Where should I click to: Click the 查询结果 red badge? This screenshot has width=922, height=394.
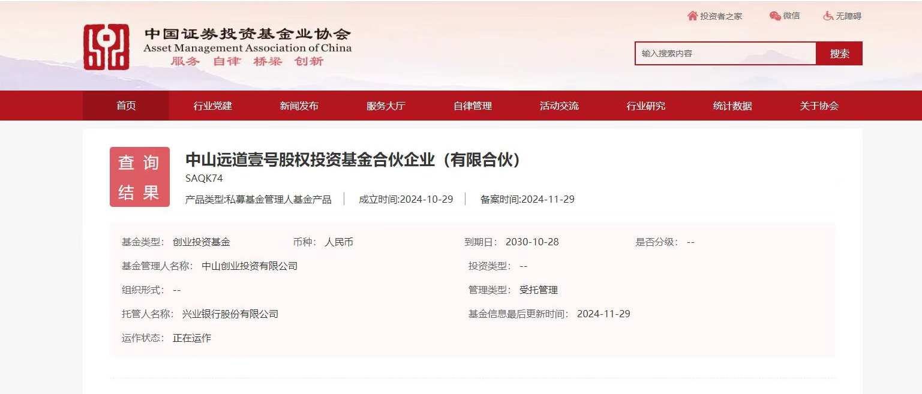139,177
